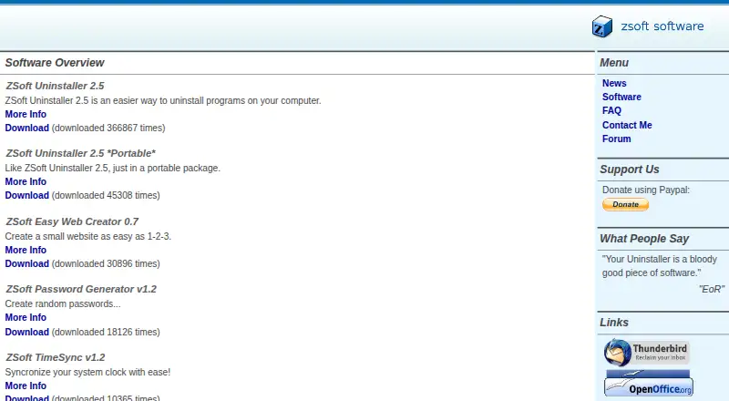Open More Info for ZSoft TimeSync v1.2
Image resolution: width=729 pixels, height=401 pixels.
click(x=26, y=386)
